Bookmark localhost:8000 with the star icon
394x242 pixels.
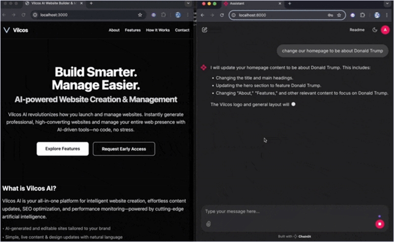coord(339,15)
